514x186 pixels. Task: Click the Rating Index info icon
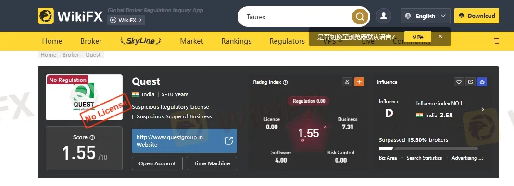pos(285,82)
